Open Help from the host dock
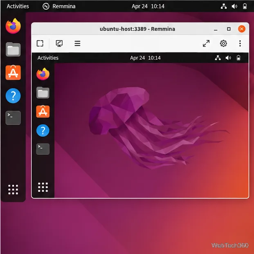 pyautogui.click(x=13, y=96)
